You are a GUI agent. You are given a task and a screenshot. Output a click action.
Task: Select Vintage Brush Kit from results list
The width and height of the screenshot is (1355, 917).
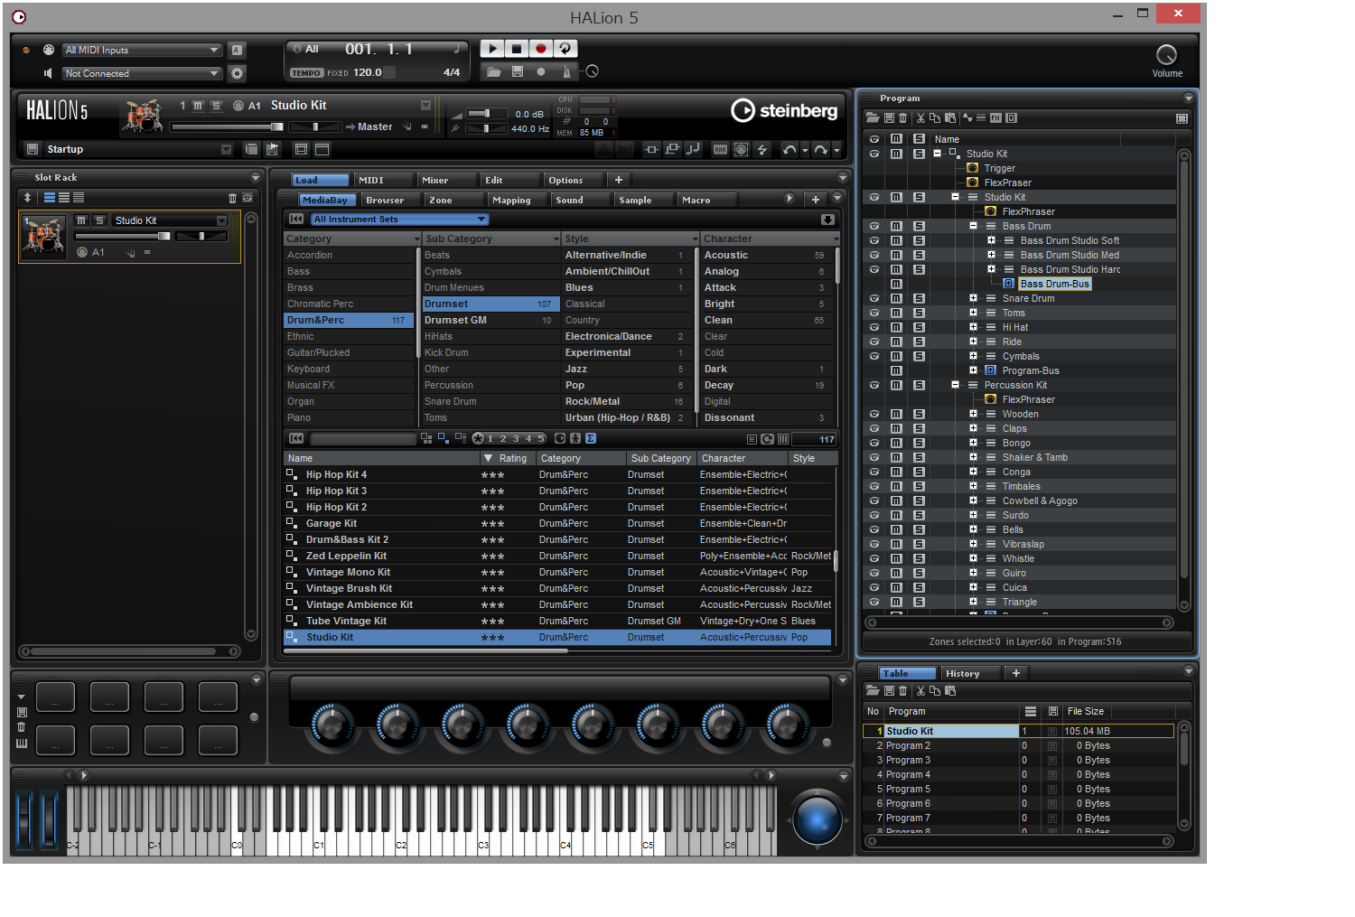pos(349,588)
